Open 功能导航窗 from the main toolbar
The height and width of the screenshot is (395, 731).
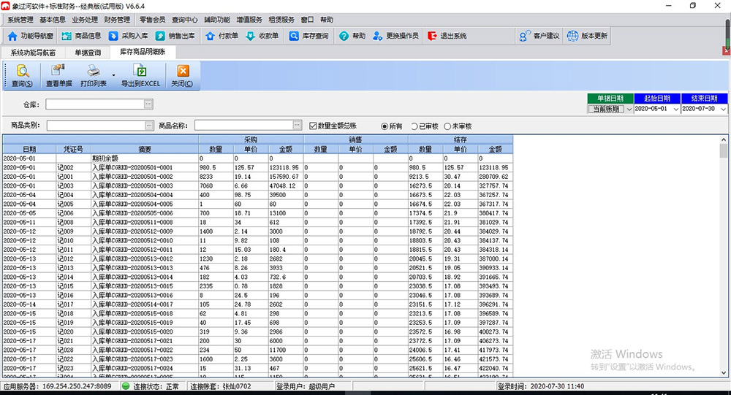31,36
